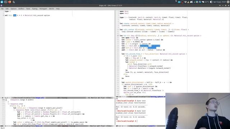Click the Emacs window icon in title bar

(x=1, y=5)
